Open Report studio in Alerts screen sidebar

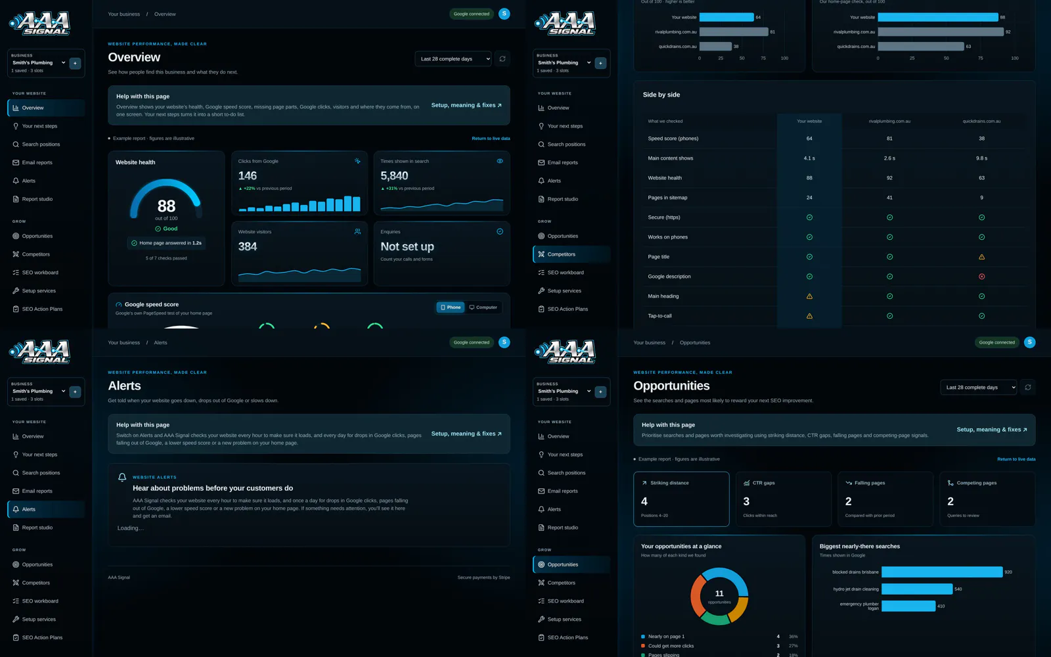pos(46,528)
